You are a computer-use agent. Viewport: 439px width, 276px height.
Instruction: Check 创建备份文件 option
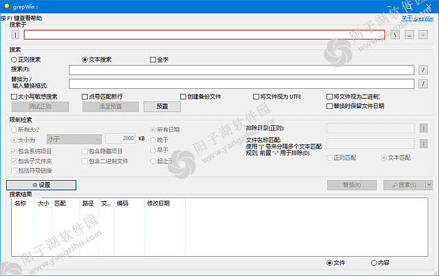click(x=201, y=97)
